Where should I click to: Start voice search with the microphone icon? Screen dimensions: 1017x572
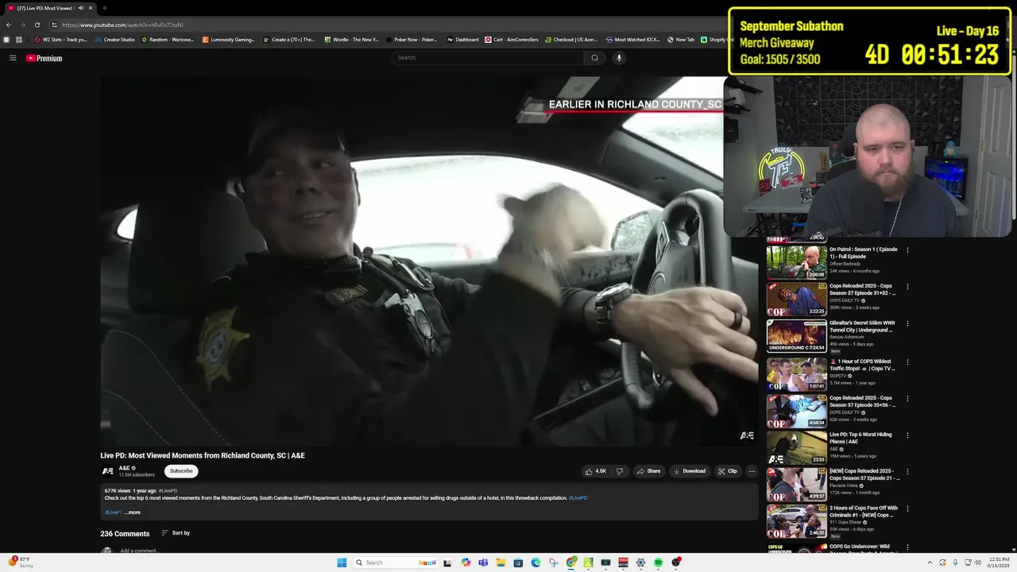(x=619, y=58)
